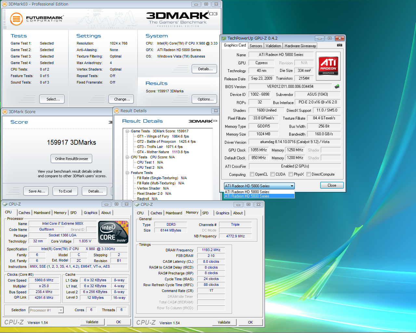
Task: Click the 3DMark Score window title icon
Action: (x=5, y=112)
